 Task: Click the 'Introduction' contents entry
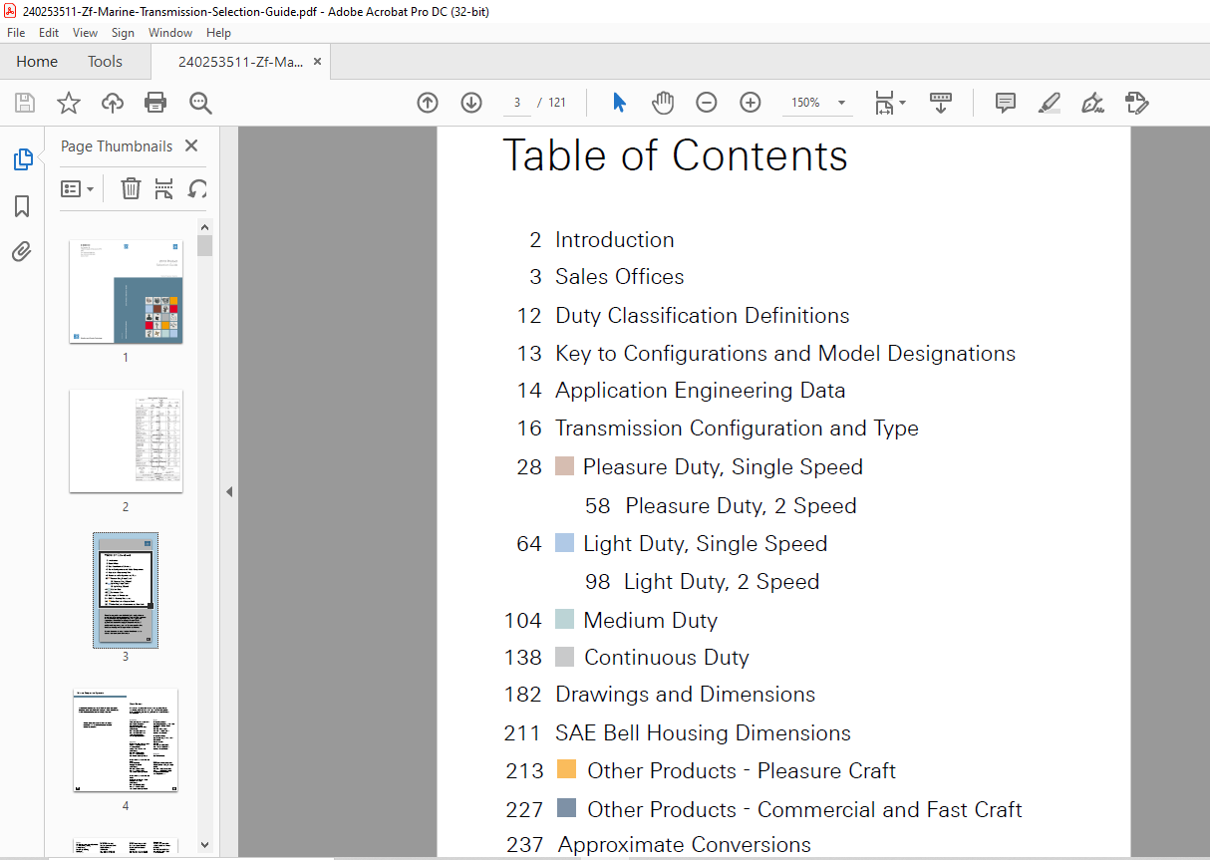[x=614, y=240]
